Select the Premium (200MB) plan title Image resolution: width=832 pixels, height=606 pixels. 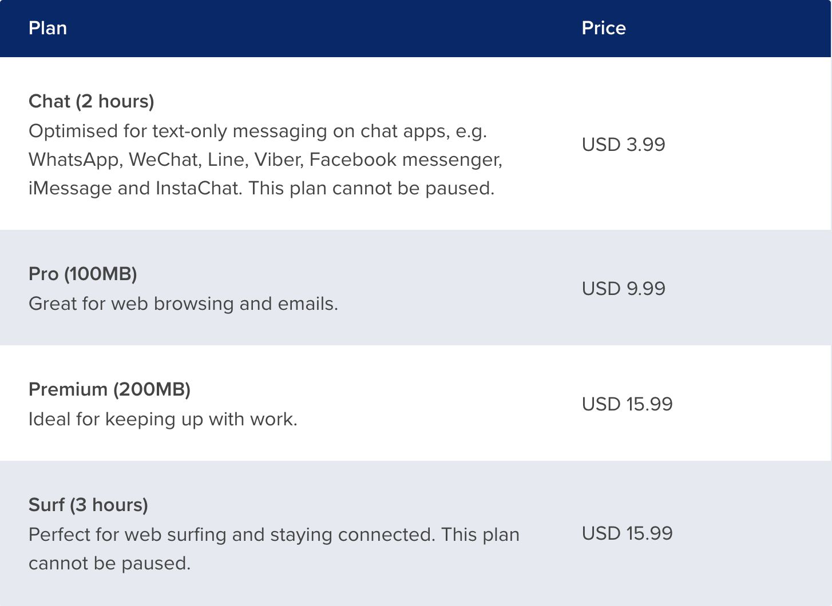[x=109, y=389]
